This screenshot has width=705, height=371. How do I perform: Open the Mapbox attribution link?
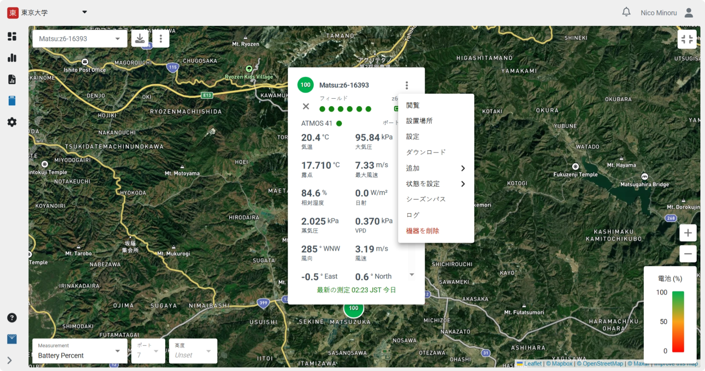tap(559, 364)
